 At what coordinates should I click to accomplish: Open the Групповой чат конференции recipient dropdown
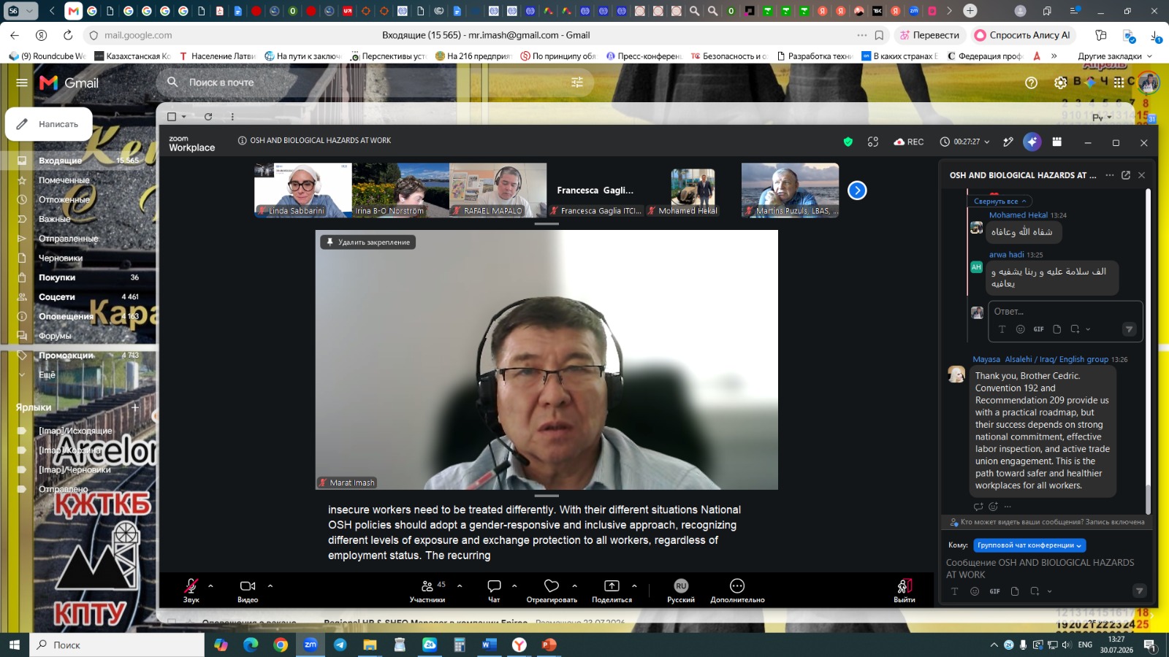click(x=1030, y=545)
